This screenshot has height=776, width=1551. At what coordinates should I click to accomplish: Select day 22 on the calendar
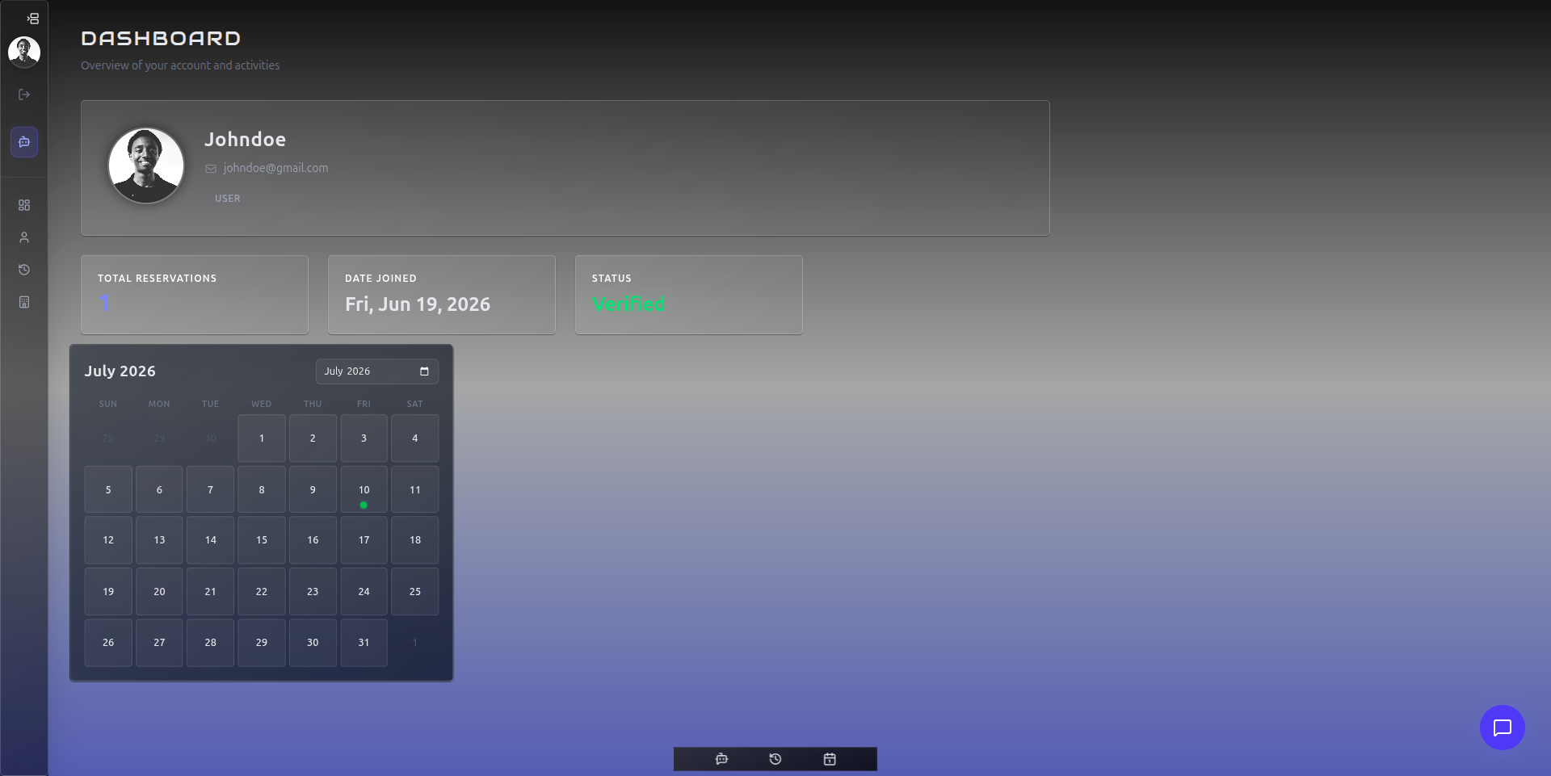(x=262, y=592)
